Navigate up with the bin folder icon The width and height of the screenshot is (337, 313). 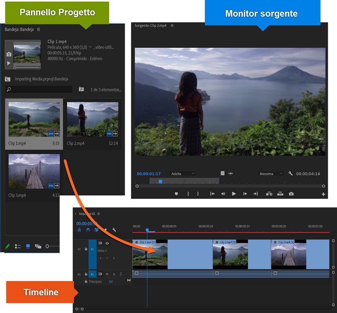point(8,79)
